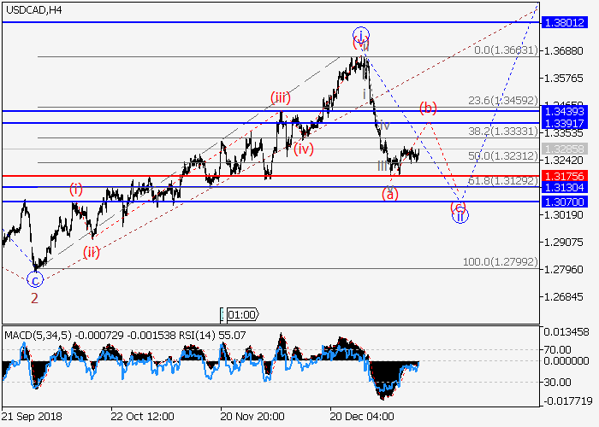Click the circled blue c marker above 2

pyautogui.click(x=34, y=279)
